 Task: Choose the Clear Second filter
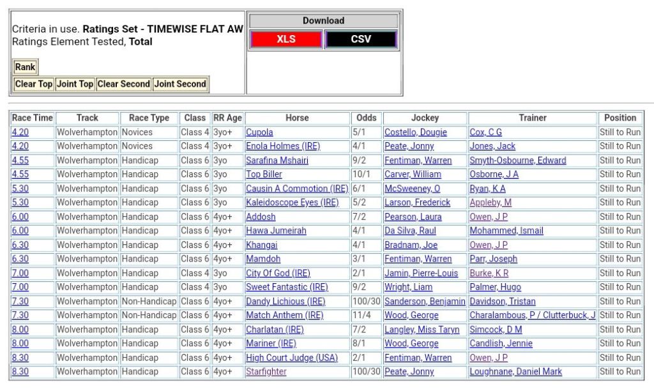[x=123, y=84]
